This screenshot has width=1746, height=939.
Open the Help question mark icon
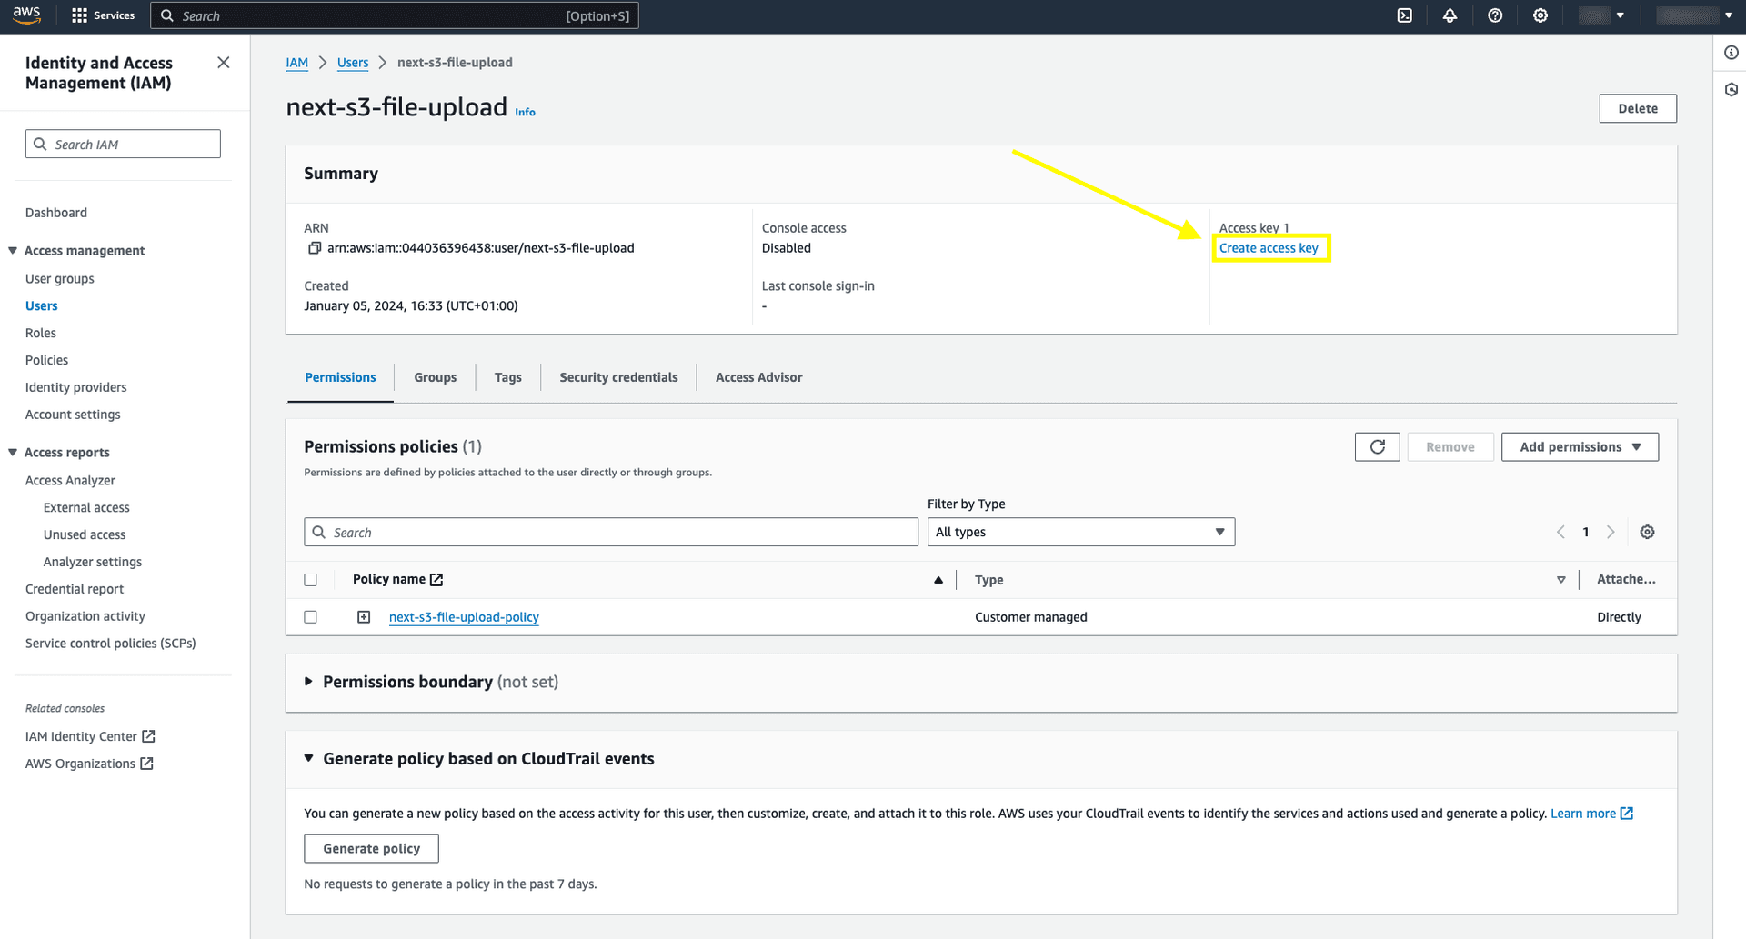tap(1495, 15)
